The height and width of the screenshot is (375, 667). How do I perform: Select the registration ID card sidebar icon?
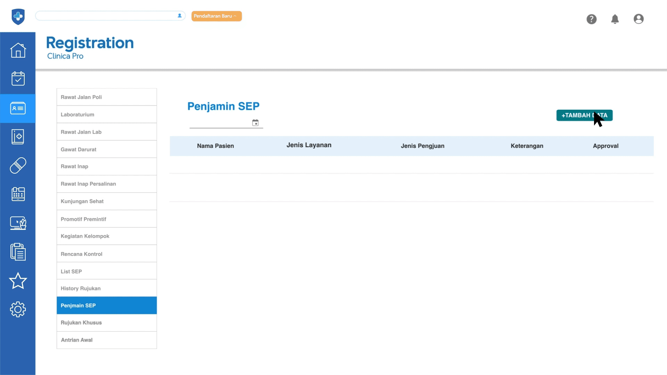click(18, 108)
